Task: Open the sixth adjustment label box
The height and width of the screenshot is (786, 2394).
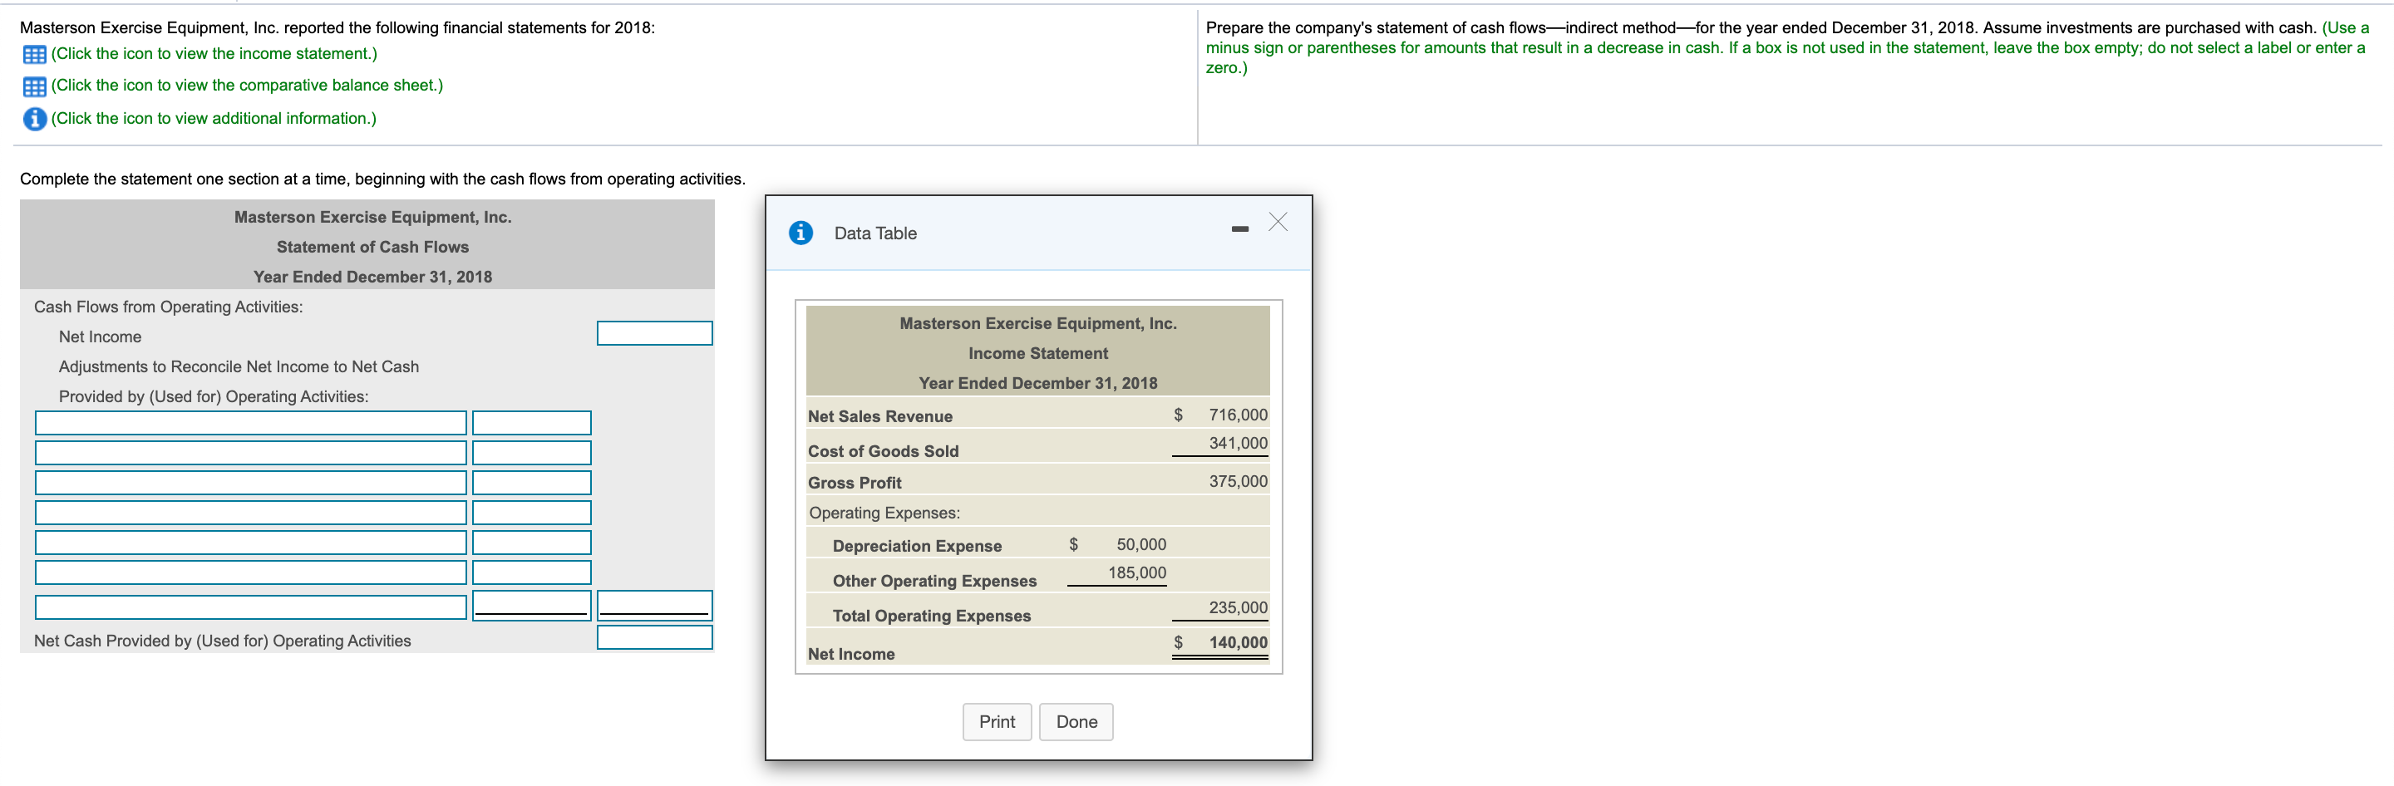Action: point(251,572)
